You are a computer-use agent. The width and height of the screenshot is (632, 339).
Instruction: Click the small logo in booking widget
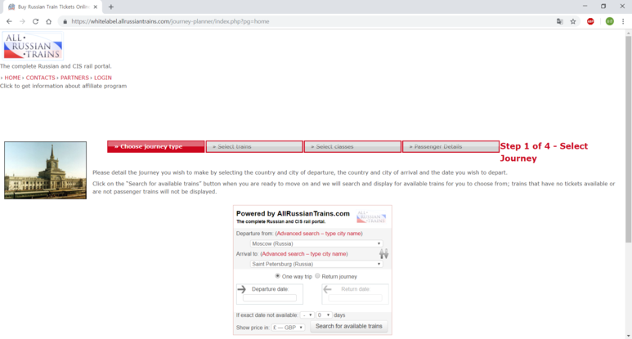[371, 216]
